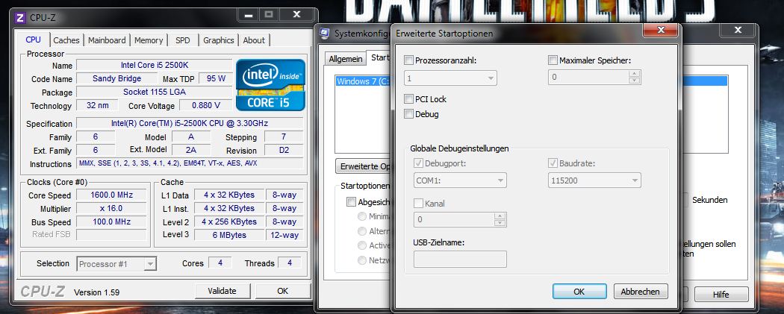The image size is (784, 314).
Task: Select the Minimal radio button under Startoptionen
Action: [x=361, y=216]
